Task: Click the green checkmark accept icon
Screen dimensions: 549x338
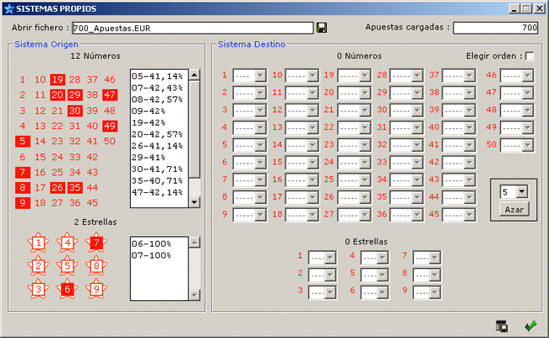Action: pos(530,325)
